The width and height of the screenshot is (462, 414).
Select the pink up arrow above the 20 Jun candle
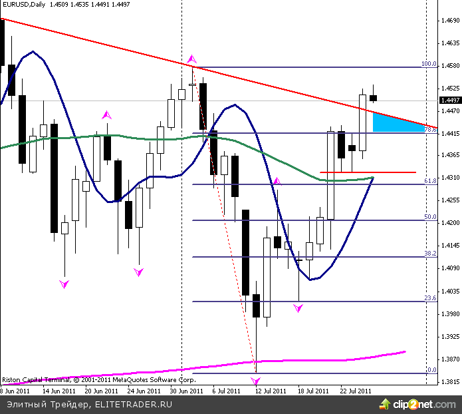click(x=106, y=116)
